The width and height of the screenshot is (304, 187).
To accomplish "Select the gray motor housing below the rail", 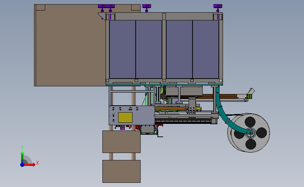I will click(148, 129).
